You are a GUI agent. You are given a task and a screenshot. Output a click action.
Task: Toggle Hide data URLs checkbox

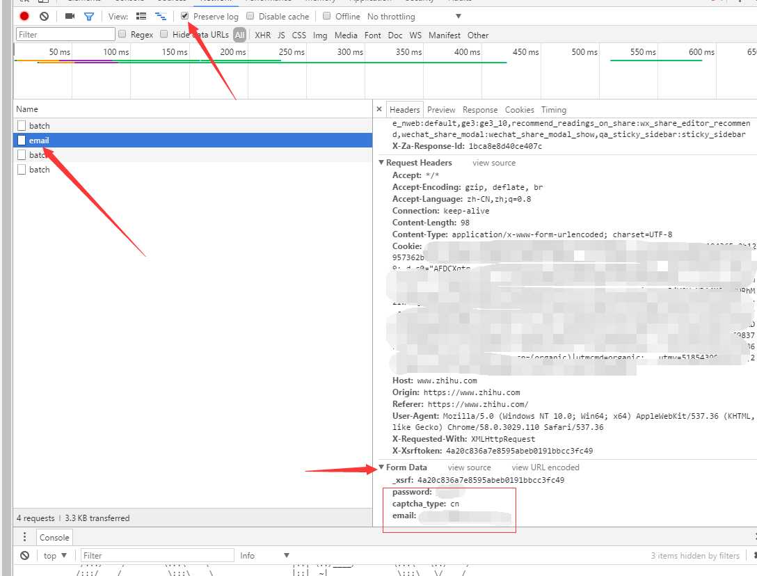click(x=164, y=34)
